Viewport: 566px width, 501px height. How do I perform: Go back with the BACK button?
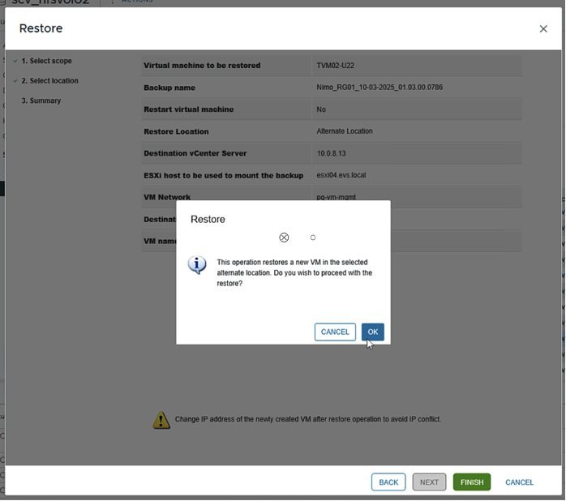(x=388, y=482)
